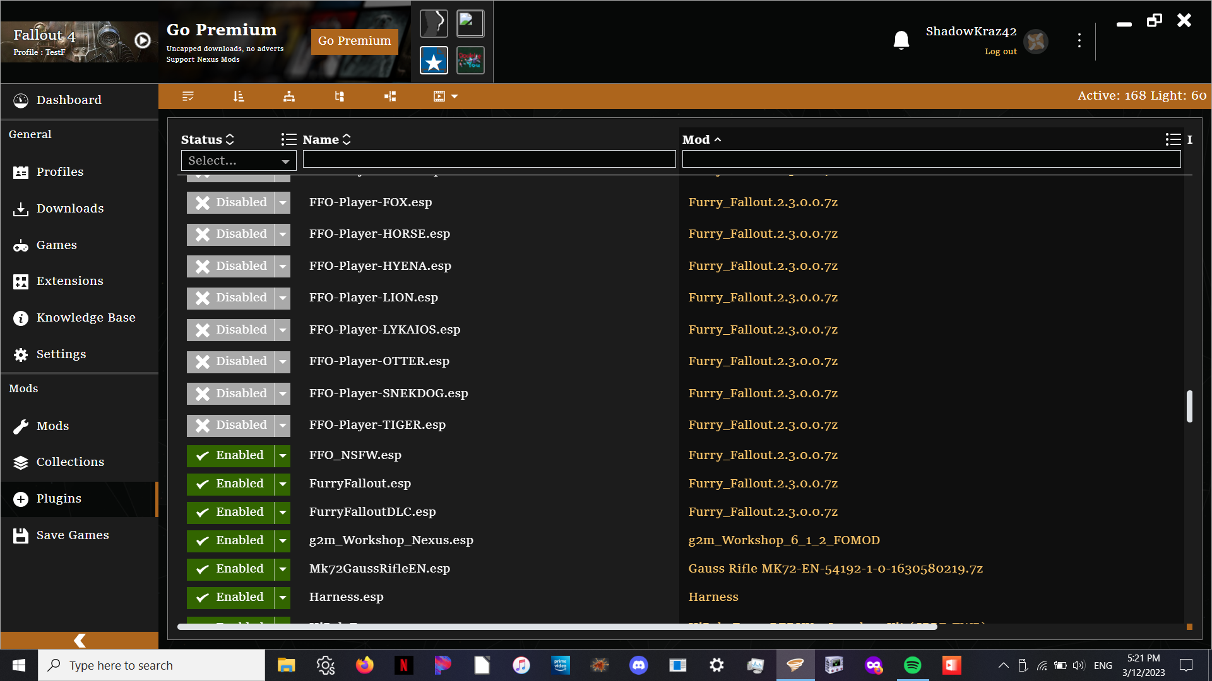The width and height of the screenshot is (1212, 681).
Task: Open the three-dot more options menu
Action: point(1079,40)
